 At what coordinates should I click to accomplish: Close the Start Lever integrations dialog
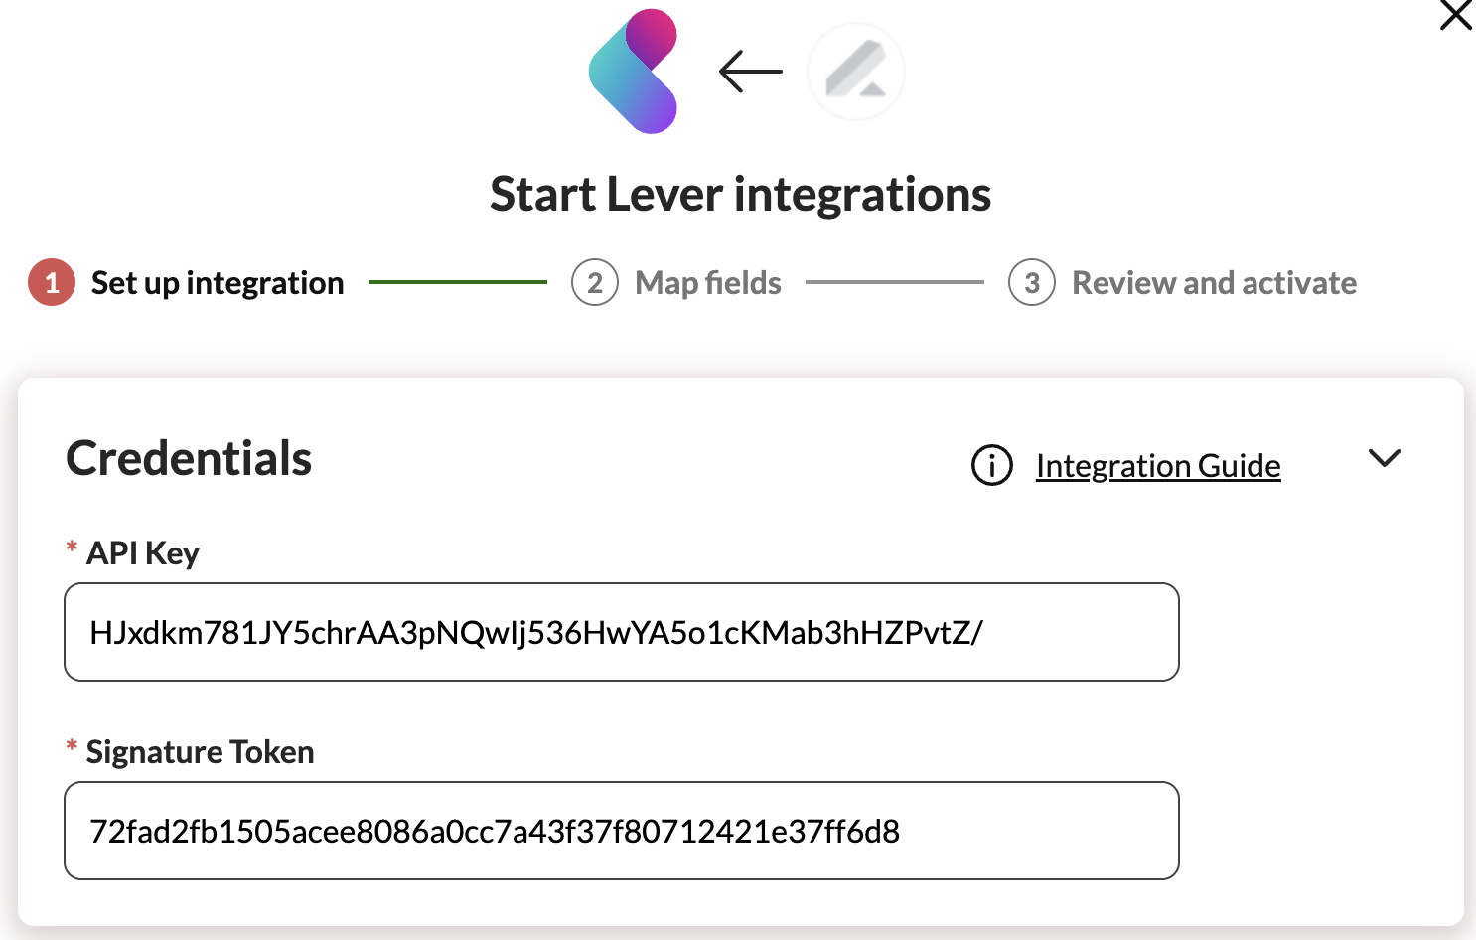coord(1454,16)
